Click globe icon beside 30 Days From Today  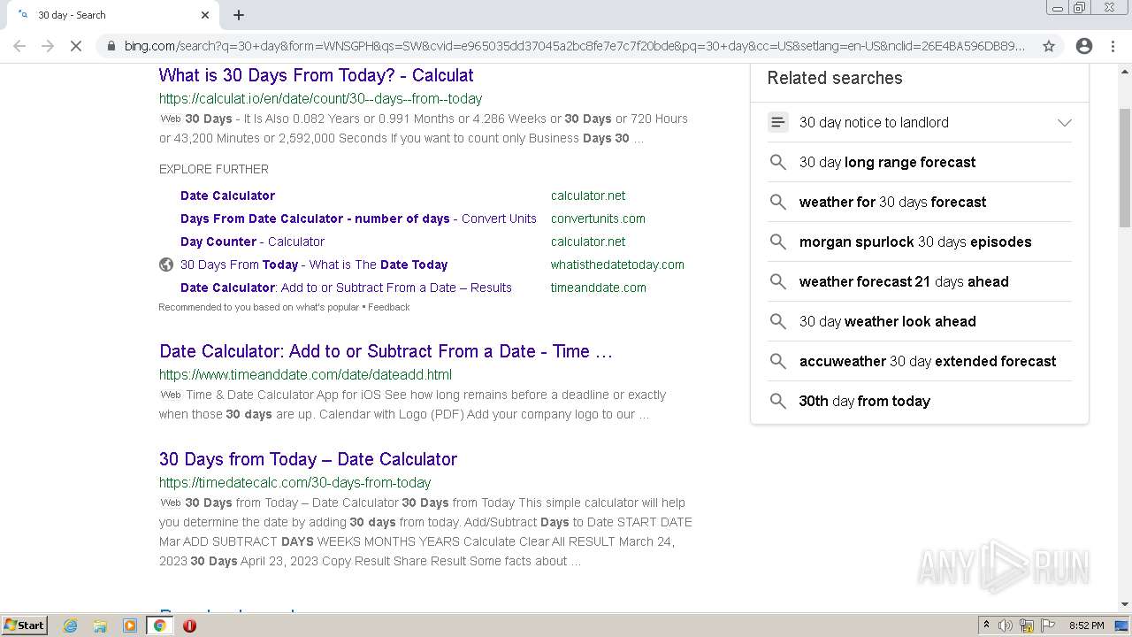[166, 265]
